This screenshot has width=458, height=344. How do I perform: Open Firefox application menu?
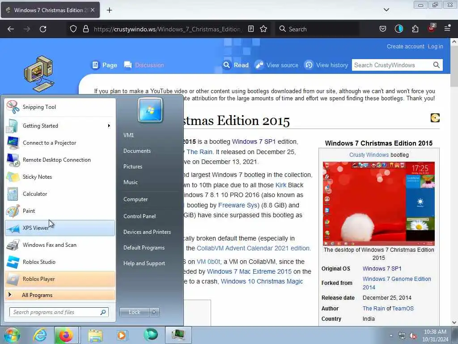447,28
